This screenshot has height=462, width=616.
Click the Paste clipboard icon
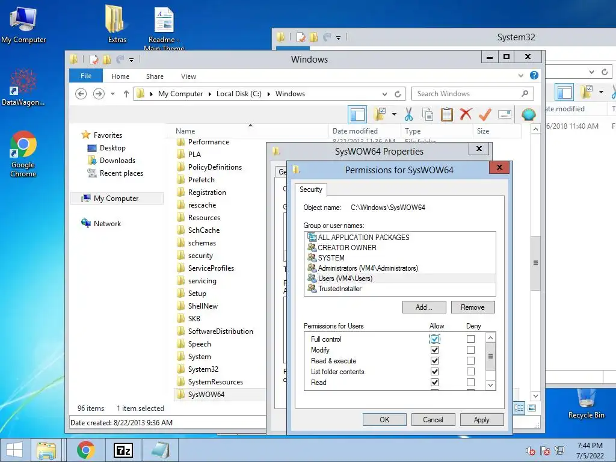pos(447,114)
